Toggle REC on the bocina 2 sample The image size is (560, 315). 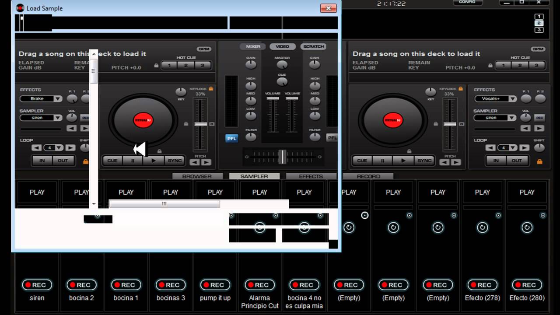81,285
